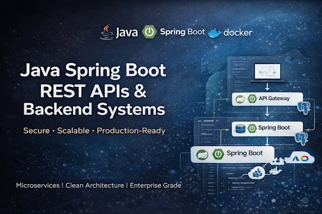Click 'Spring Boot' label next to database icon

pos(274,128)
